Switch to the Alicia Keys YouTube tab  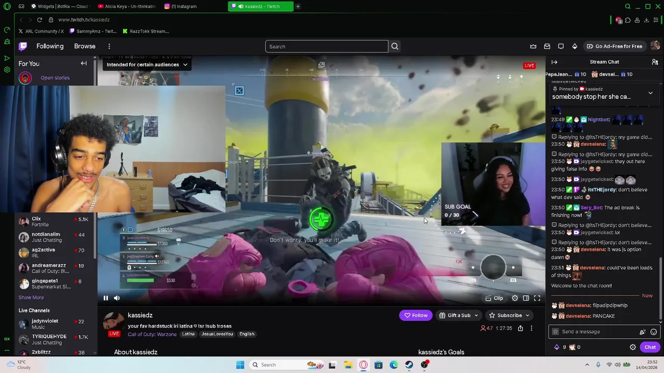pos(127,6)
